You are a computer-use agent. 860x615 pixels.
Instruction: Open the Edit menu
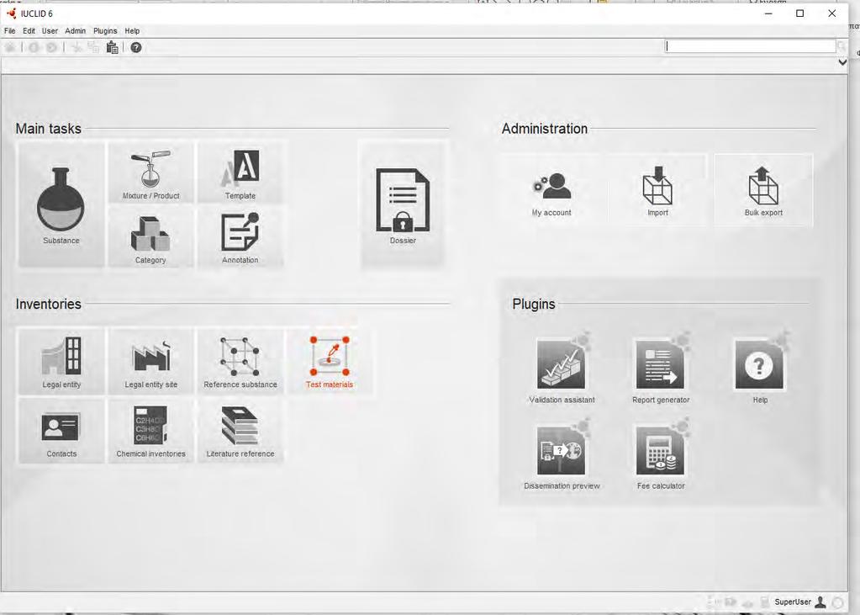29,31
